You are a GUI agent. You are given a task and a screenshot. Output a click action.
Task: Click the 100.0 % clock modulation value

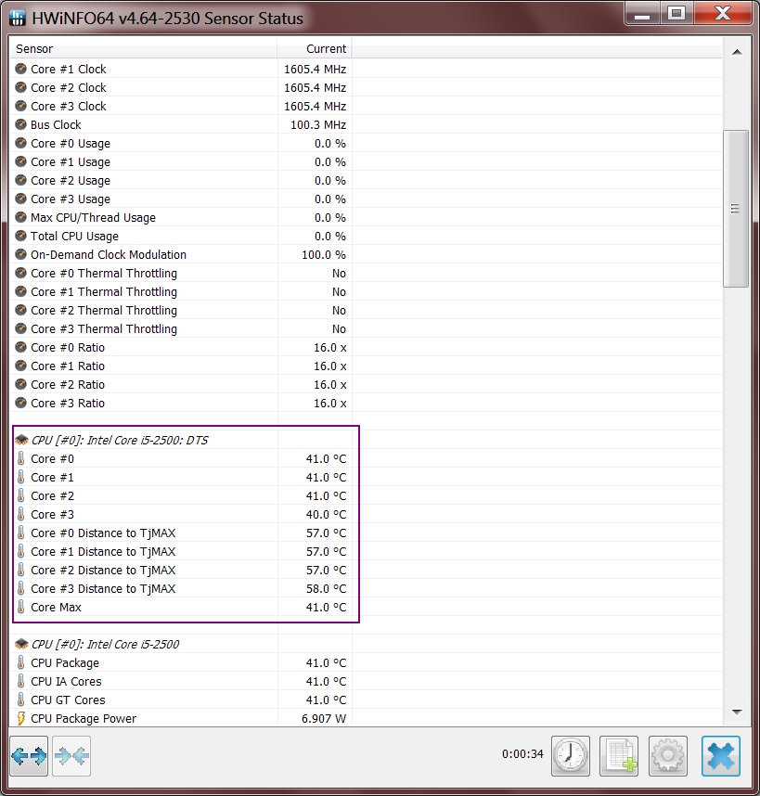323,254
